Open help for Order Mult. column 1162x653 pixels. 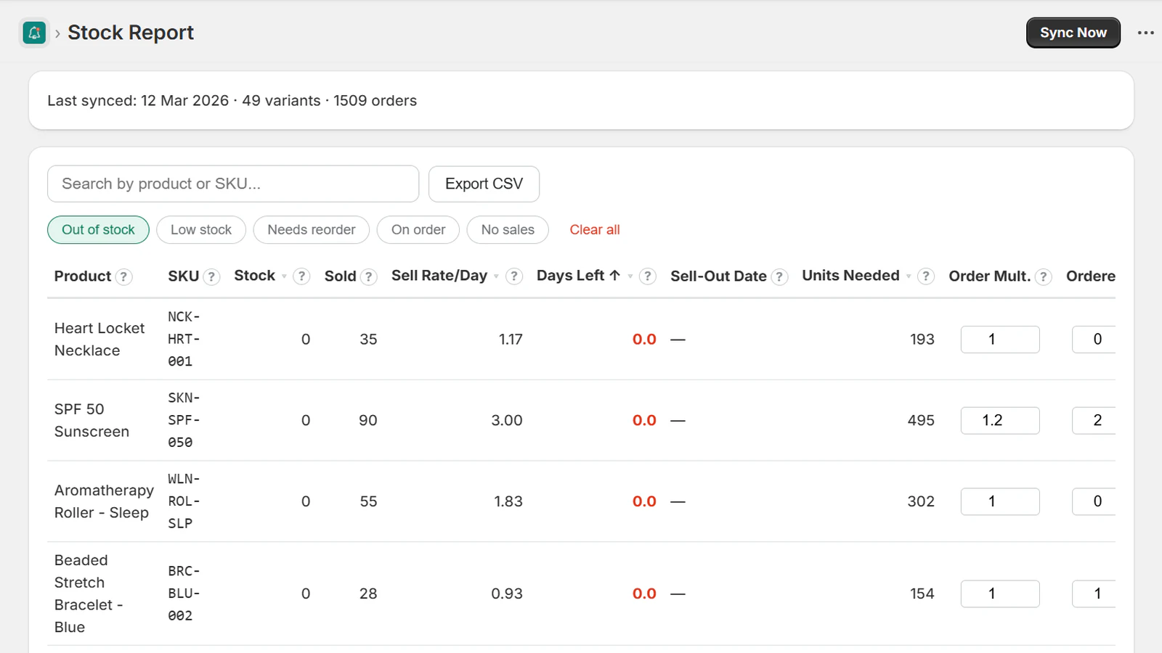coord(1044,276)
